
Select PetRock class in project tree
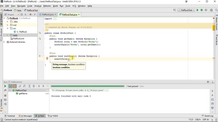23,32
